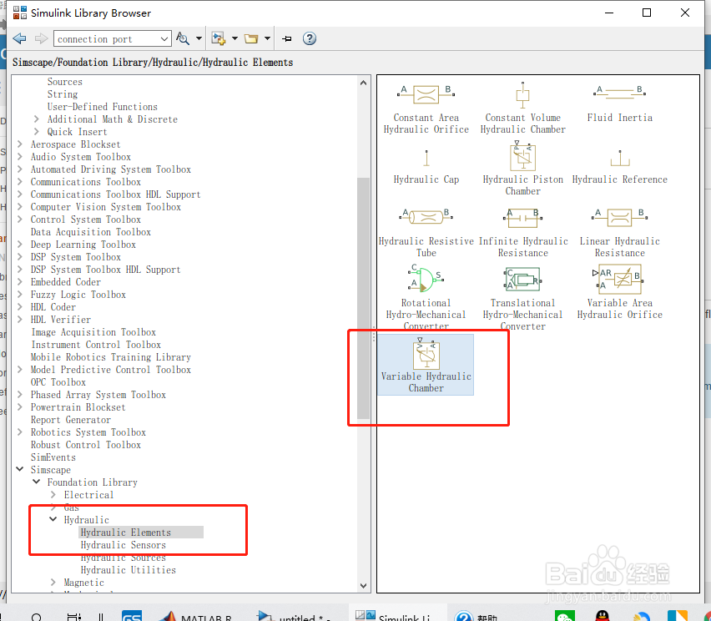The image size is (711, 621).
Task: Expand Deep Learning Toolbox node
Action: (x=19, y=244)
